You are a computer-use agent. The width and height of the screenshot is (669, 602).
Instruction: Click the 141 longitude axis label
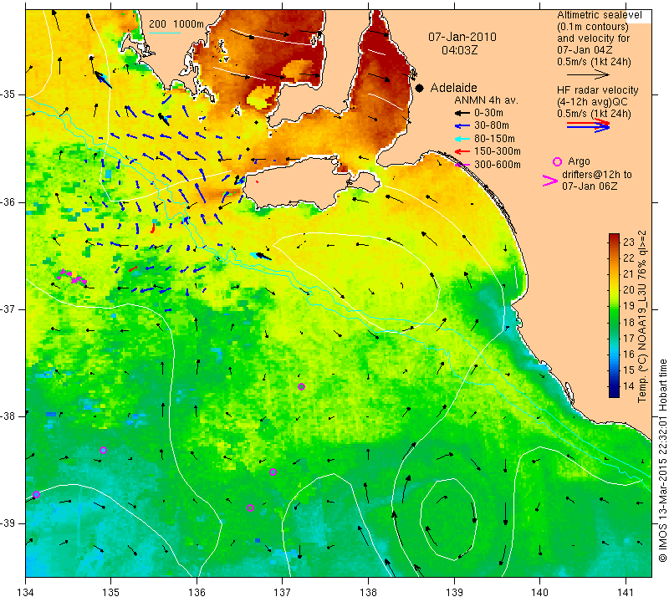point(626,592)
